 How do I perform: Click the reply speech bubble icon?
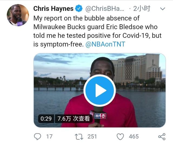(x=38, y=136)
